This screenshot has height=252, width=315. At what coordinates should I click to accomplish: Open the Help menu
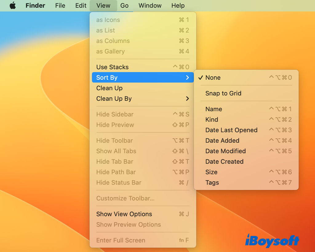(178, 5)
